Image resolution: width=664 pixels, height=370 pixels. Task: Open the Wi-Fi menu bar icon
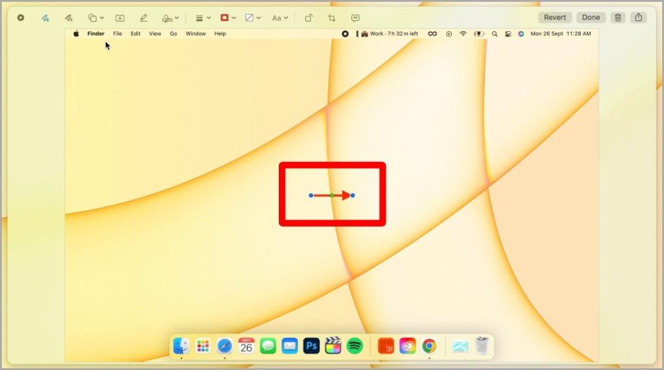point(463,34)
